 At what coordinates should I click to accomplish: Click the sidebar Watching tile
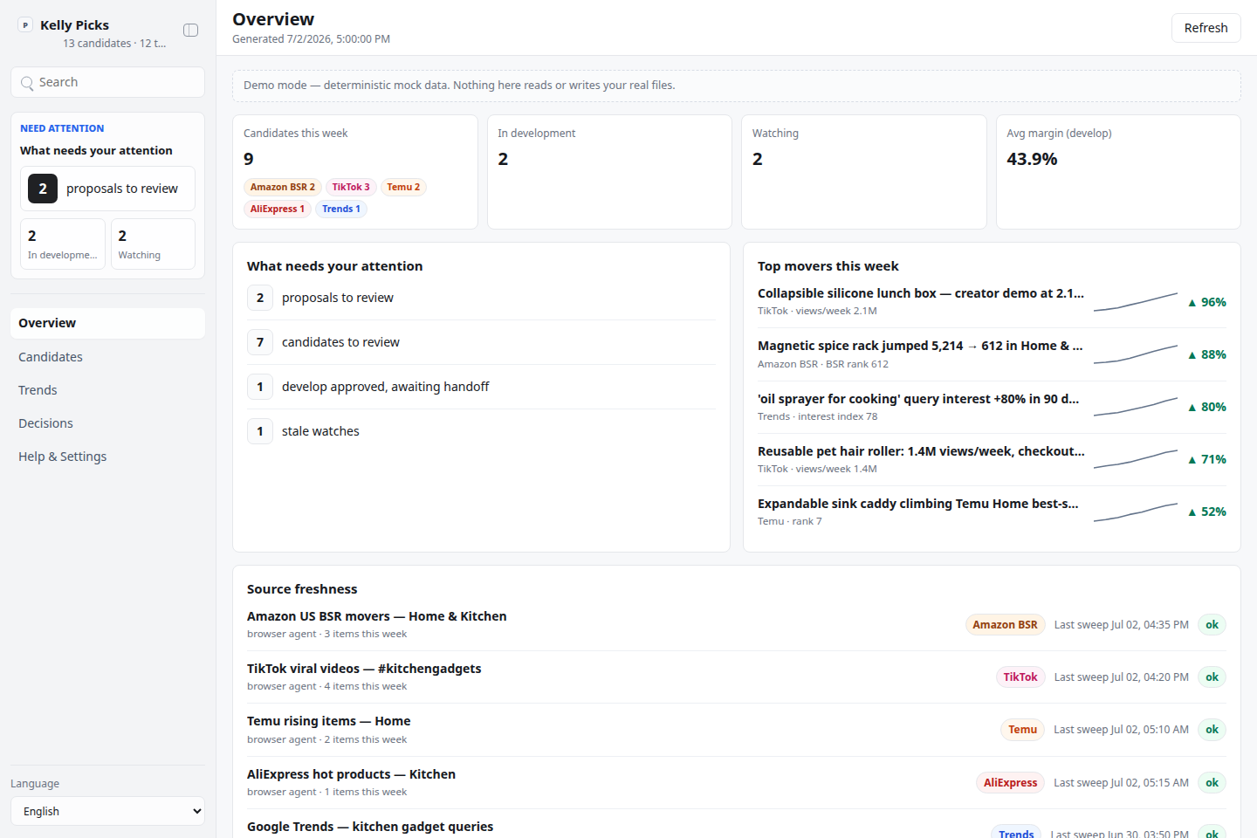(153, 244)
